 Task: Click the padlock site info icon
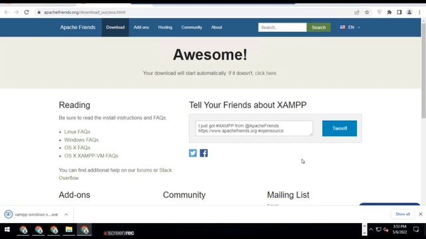point(39,12)
